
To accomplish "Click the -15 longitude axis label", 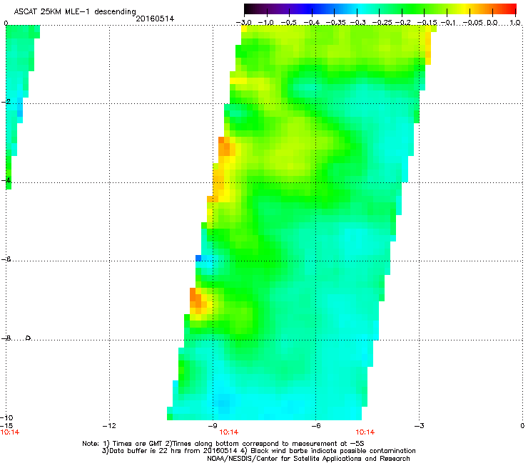I will (x=6, y=426).
